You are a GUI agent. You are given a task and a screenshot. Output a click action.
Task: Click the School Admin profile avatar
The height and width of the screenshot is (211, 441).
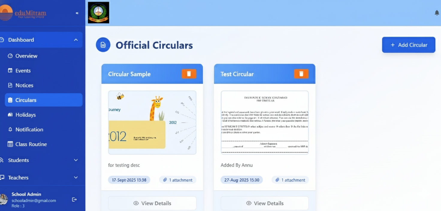4,199
